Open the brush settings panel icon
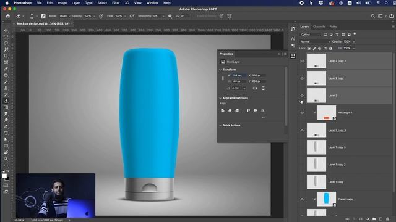The image size is (396, 222). pos(43,16)
